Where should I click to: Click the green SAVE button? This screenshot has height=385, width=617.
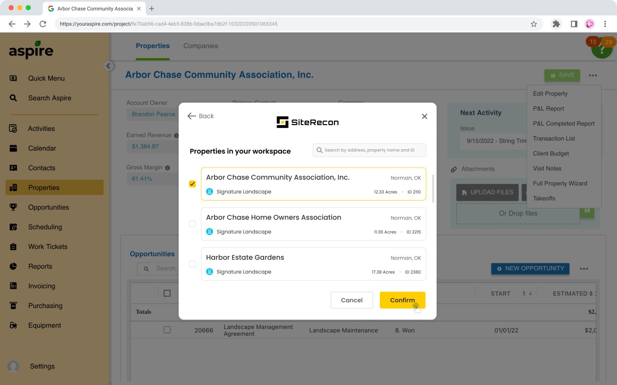click(562, 76)
